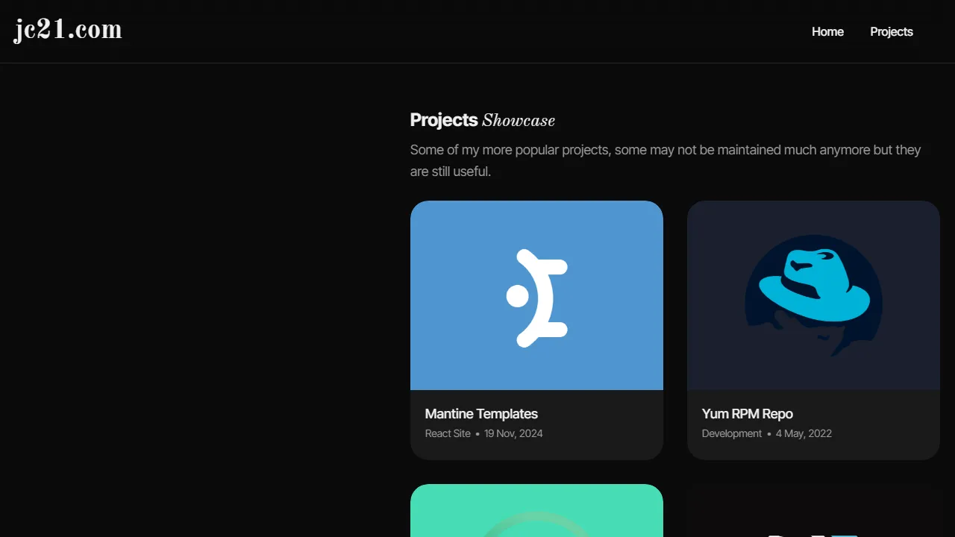The height and width of the screenshot is (537, 955).
Task: Click the 4 May, 2022 date
Action: (804, 433)
